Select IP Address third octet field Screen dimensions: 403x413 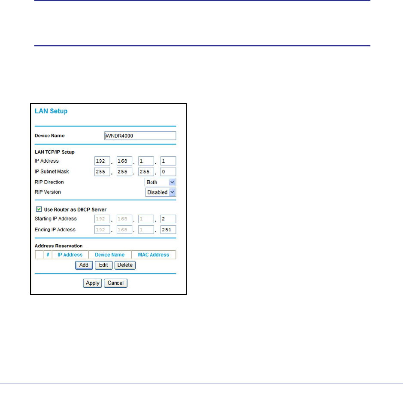[x=146, y=161]
